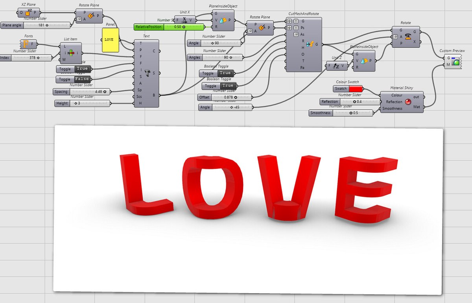Viewport: 472px width, 303px height.
Task: Switch the False boolean toggle to True
Action: 81,79
